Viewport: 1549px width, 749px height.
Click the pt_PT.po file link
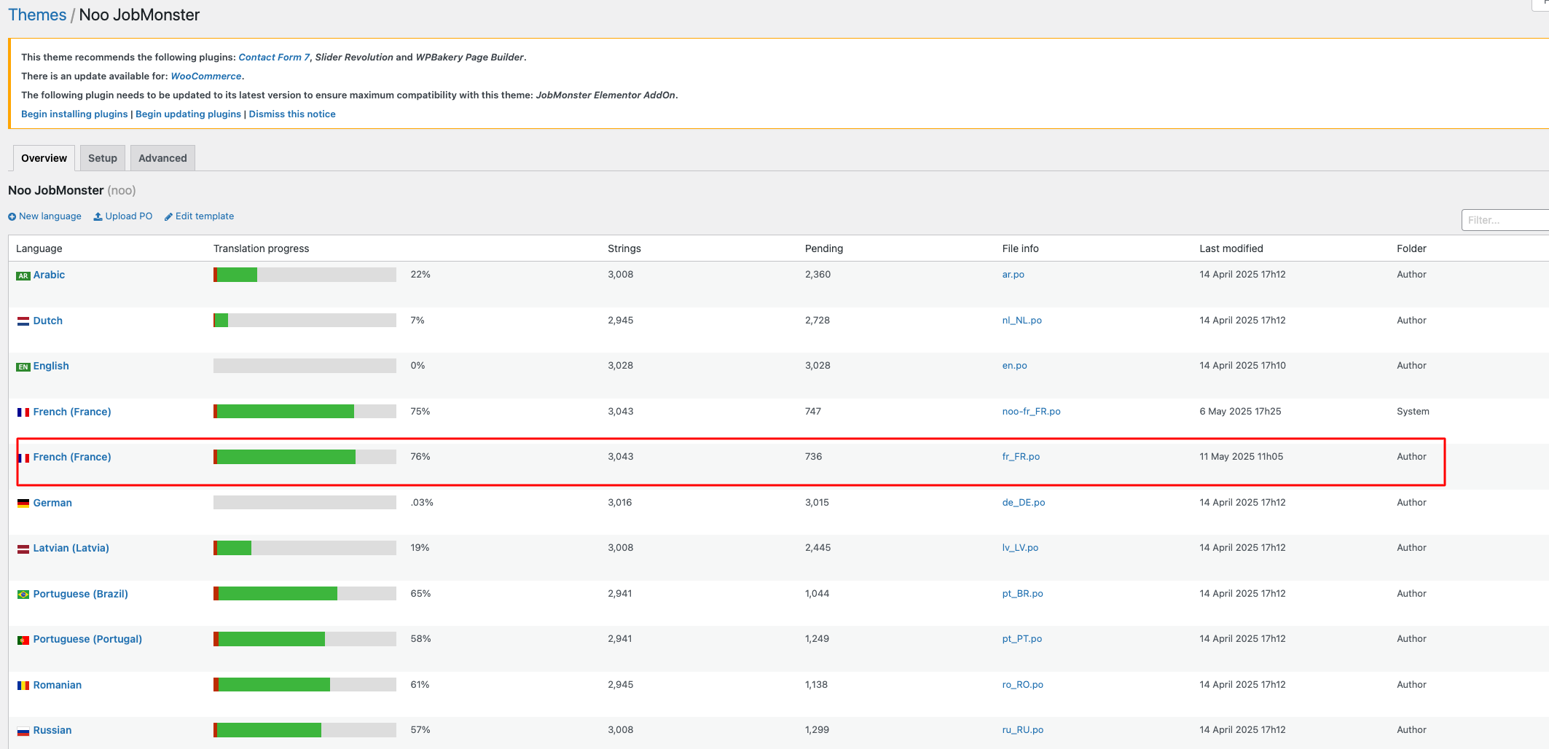point(1022,639)
